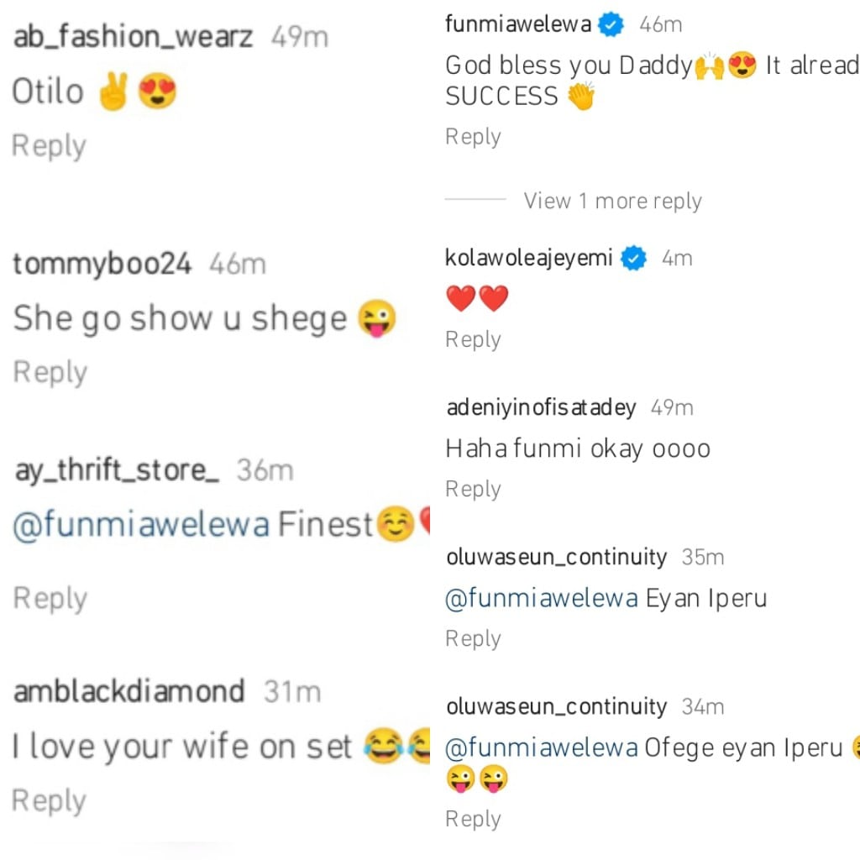Click funmiawelewa's verified badge icon
This screenshot has width=860, height=860.
pos(611,26)
